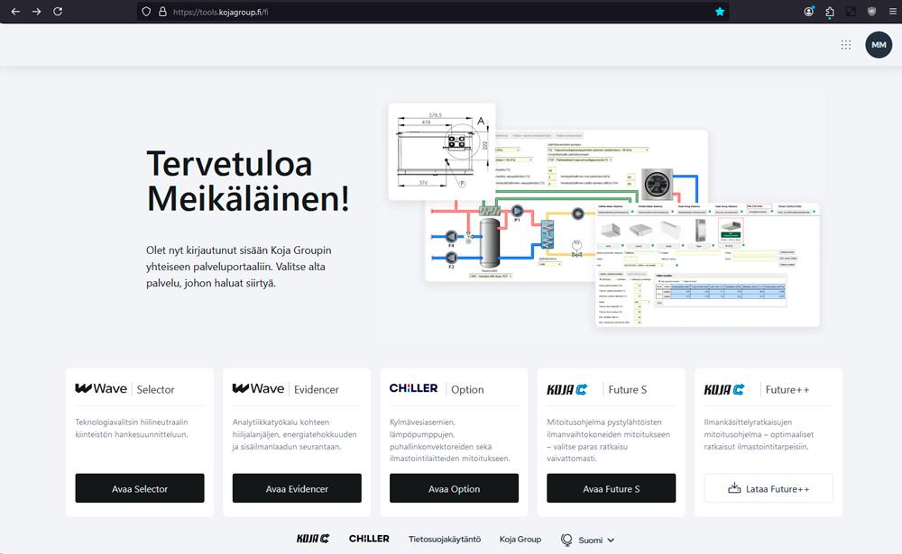This screenshot has width=902, height=554.
Task: Click the 'Evidencer' title text
Action: [317, 390]
